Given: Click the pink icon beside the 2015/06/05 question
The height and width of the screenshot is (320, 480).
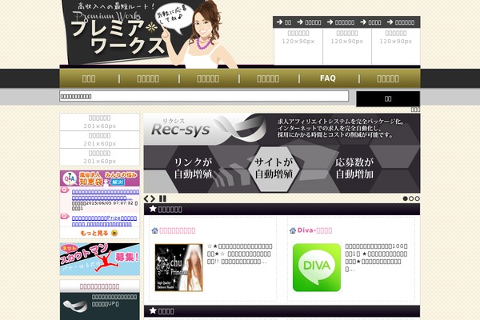Looking at the screenshot, I should point(64,190).
